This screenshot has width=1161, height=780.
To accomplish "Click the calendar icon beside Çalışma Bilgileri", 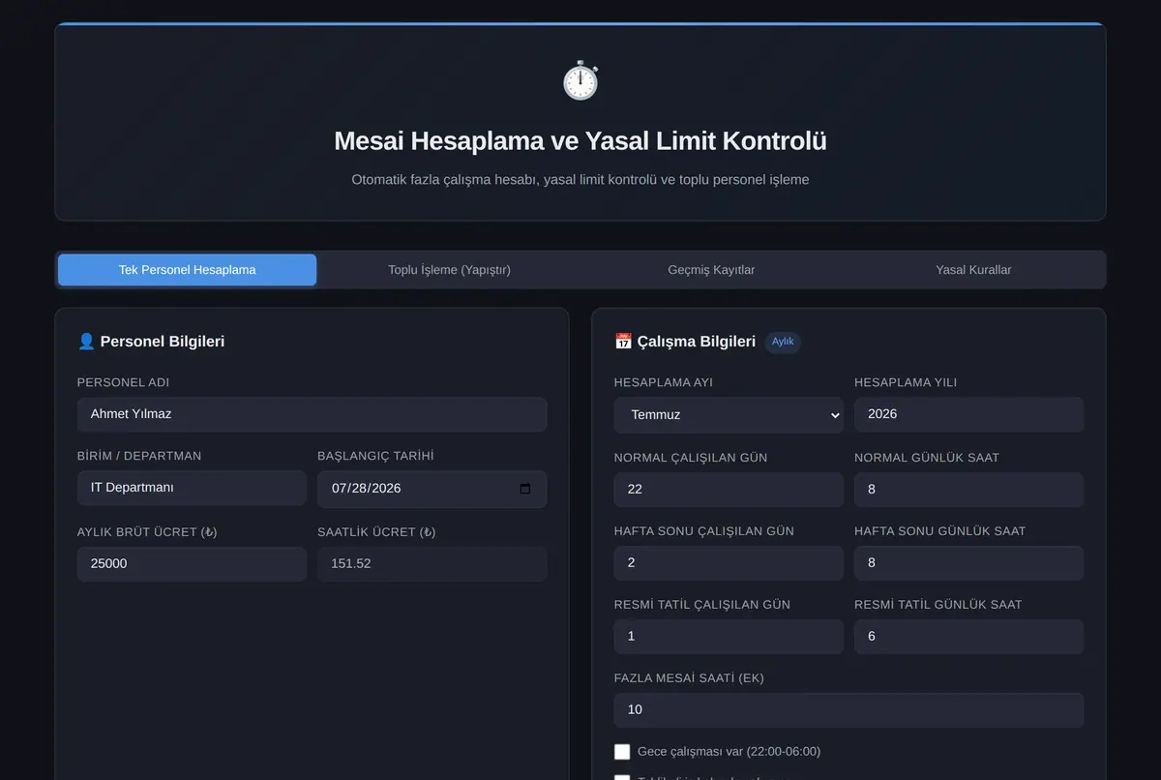I will click(623, 342).
